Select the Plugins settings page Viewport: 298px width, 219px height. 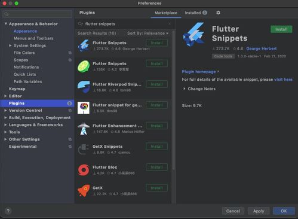pyautogui.click(x=37, y=103)
